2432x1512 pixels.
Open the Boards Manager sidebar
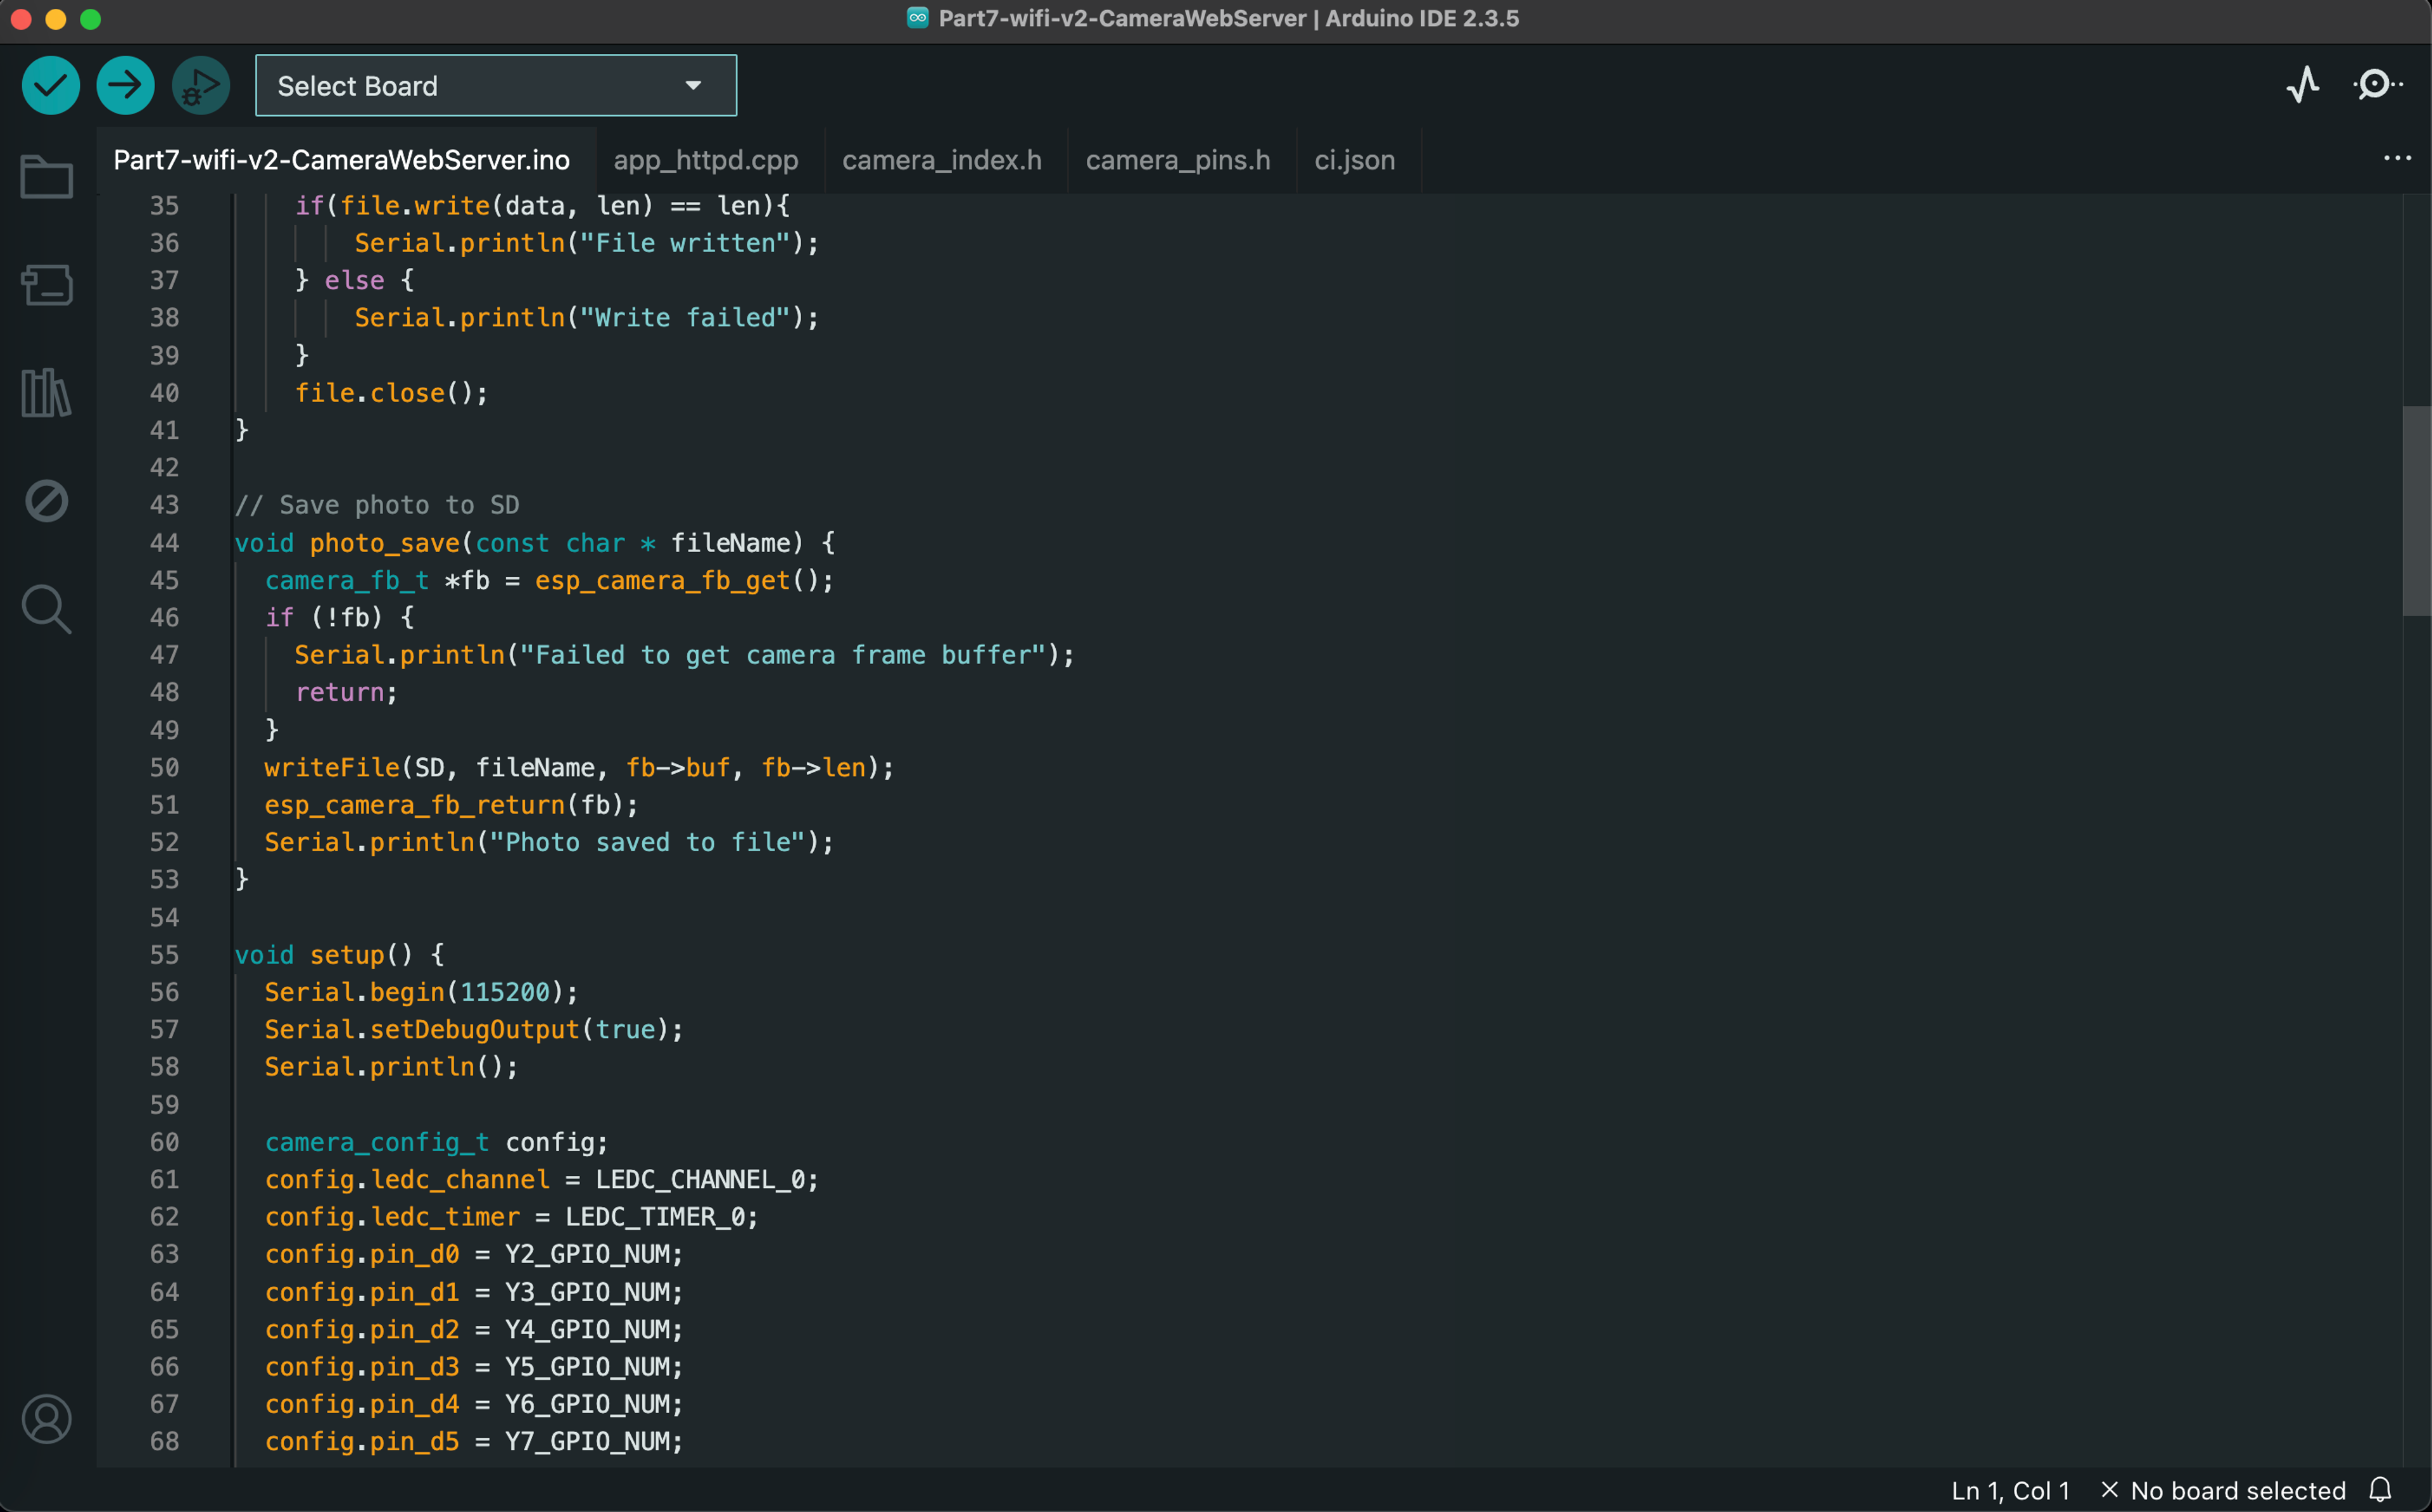click(x=46, y=285)
